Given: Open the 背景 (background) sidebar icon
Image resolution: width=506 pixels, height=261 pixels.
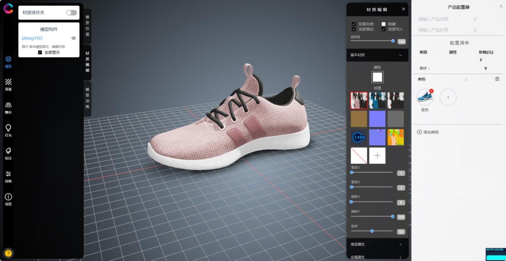Looking at the screenshot, I should tap(8, 84).
